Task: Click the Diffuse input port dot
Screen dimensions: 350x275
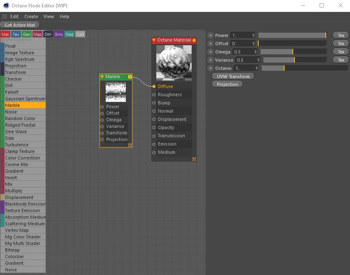Action: click(x=154, y=86)
